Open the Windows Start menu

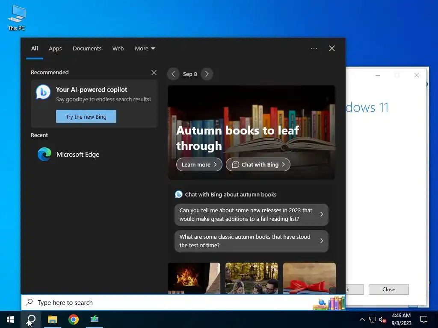[10, 319]
